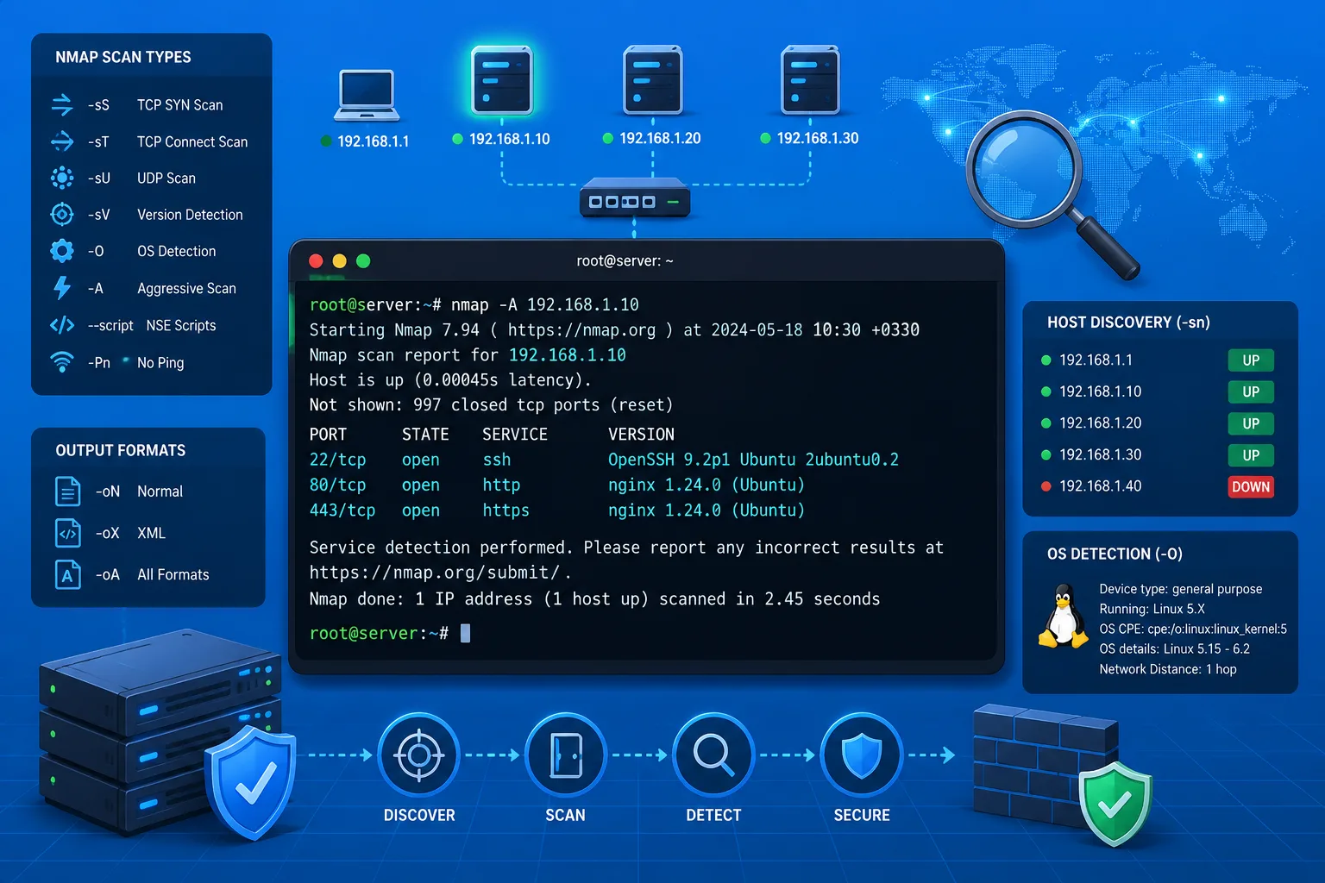Click the OS Detection gear icon
The height and width of the screenshot is (883, 1325).
coord(62,251)
